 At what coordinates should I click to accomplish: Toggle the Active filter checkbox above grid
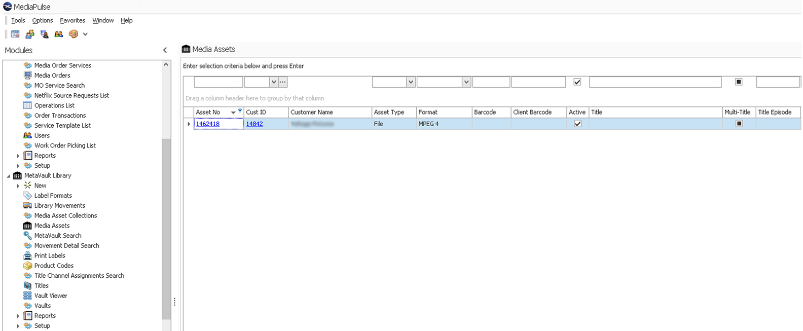click(577, 82)
